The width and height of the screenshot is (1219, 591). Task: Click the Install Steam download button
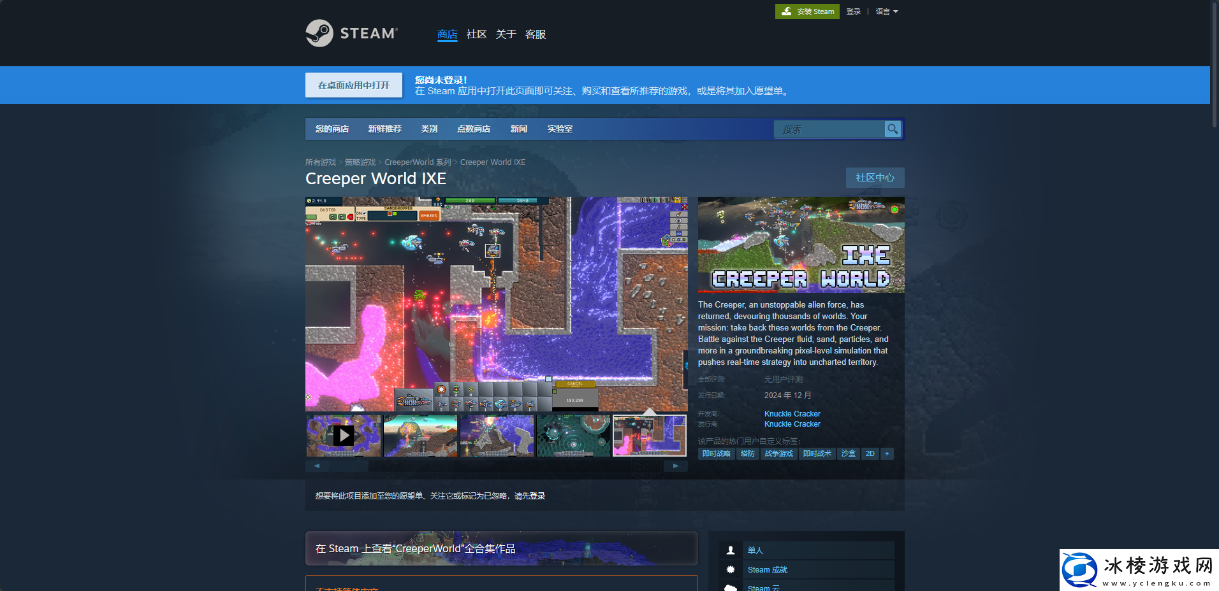coord(807,11)
